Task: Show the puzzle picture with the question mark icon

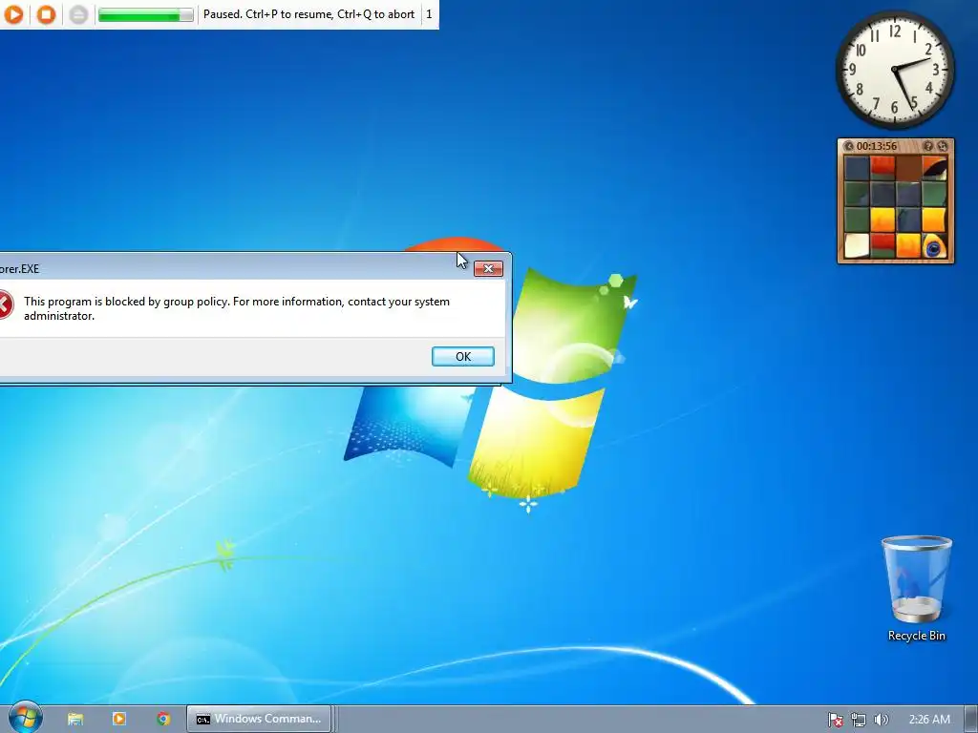Action: pos(928,146)
